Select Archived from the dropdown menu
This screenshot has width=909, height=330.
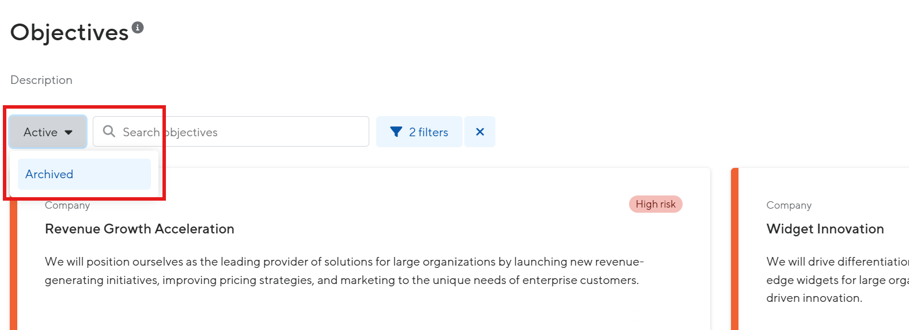(x=84, y=174)
